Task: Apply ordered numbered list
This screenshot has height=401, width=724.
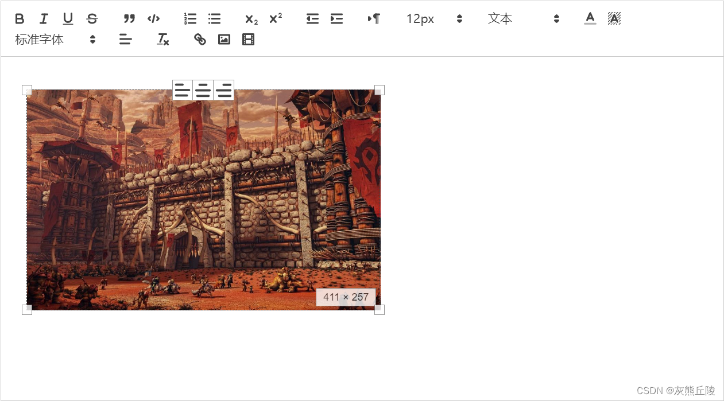Action: (x=190, y=19)
